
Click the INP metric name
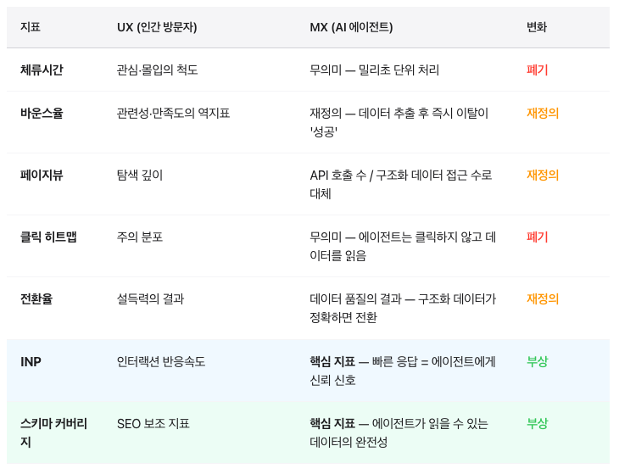coord(31,361)
